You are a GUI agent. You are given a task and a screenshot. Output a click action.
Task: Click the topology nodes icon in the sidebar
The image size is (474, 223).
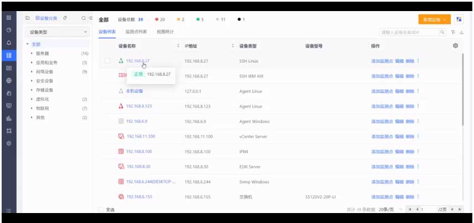(x=9, y=131)
